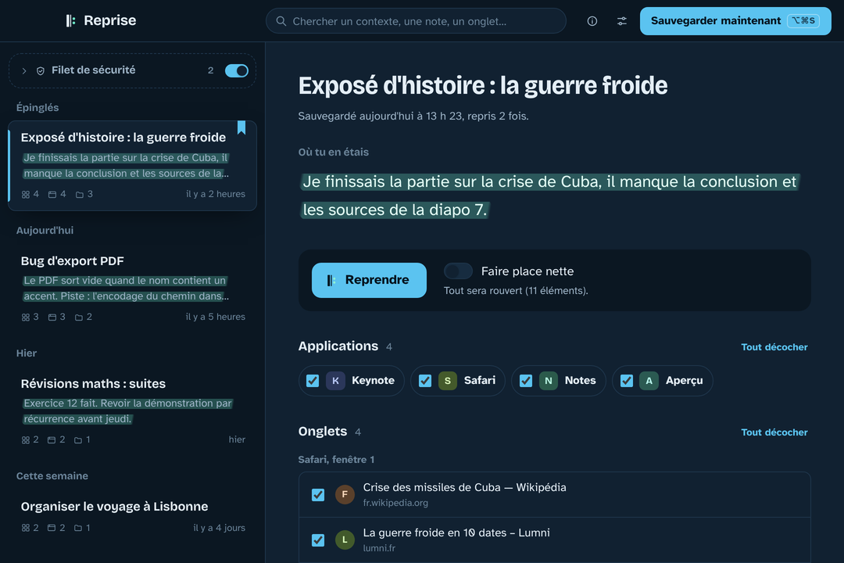844x563 pixels.
Task: Click tabs count icon in Révisions maths card
Action: (x=52, y=440)
